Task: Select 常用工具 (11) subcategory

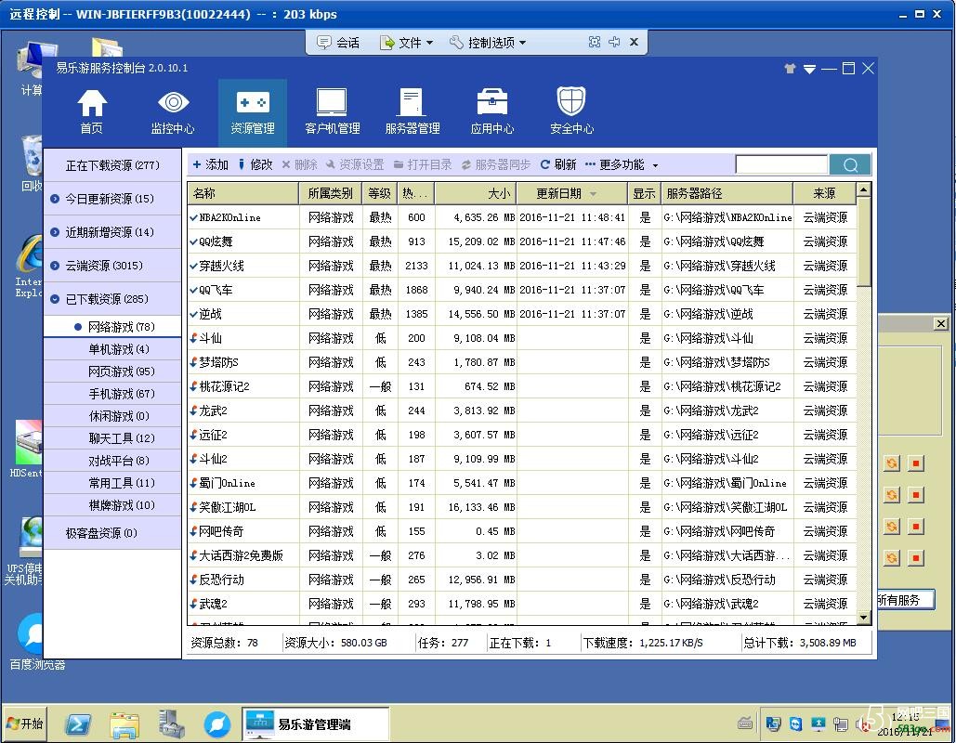Action: click(112, 483)
